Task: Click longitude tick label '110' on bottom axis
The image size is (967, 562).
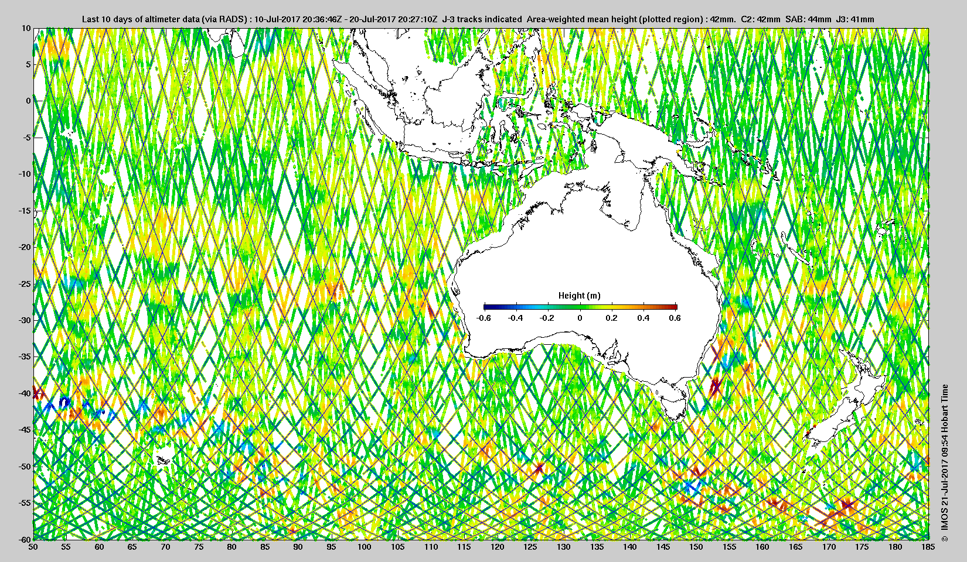Action: pos(431,547)
